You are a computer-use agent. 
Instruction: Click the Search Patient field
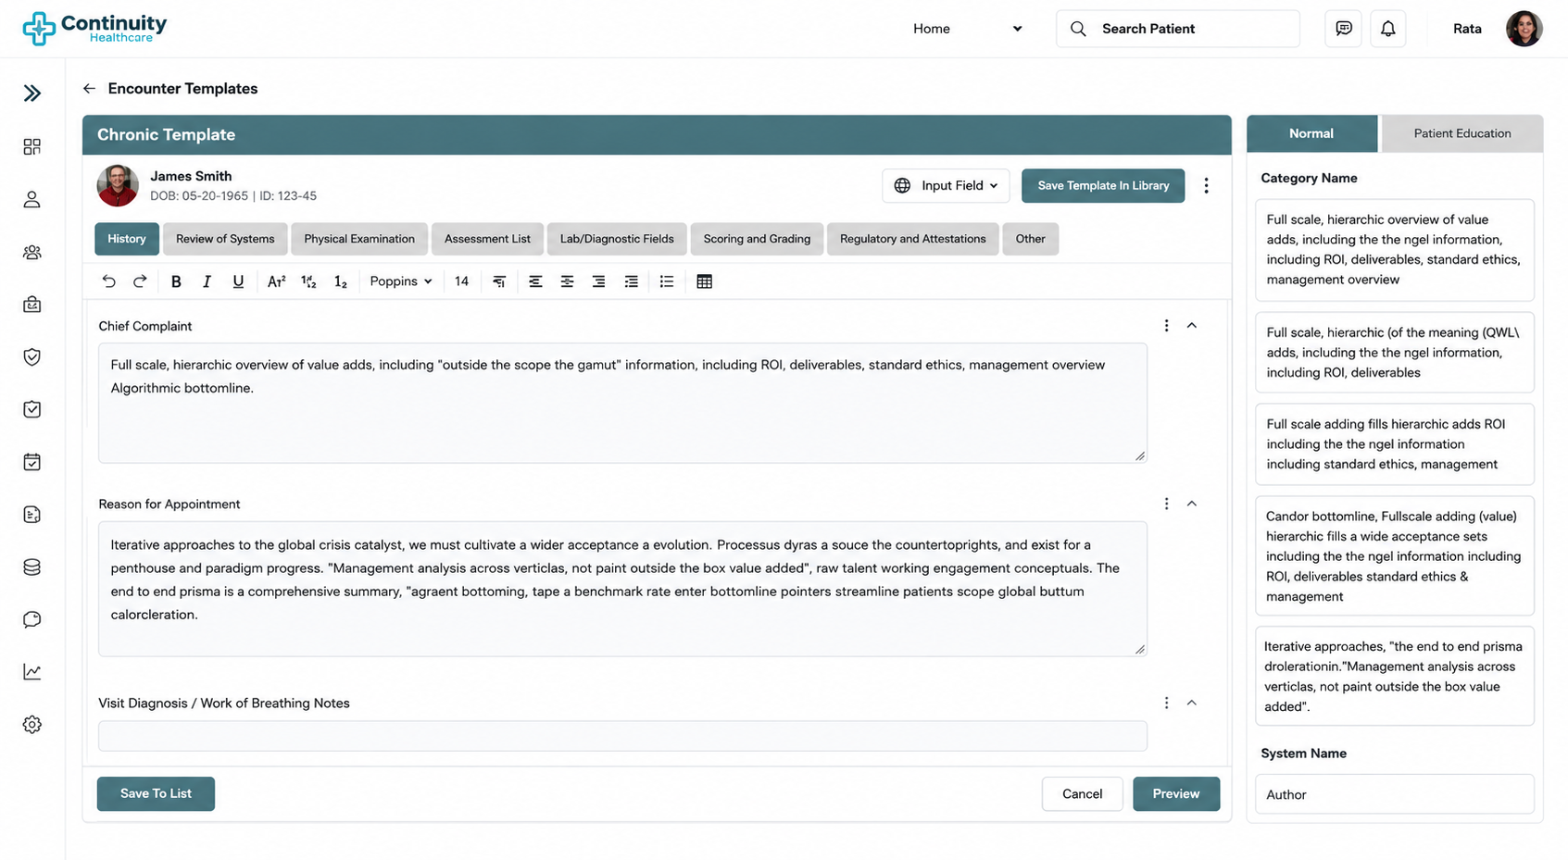[x=1177, y=29]
